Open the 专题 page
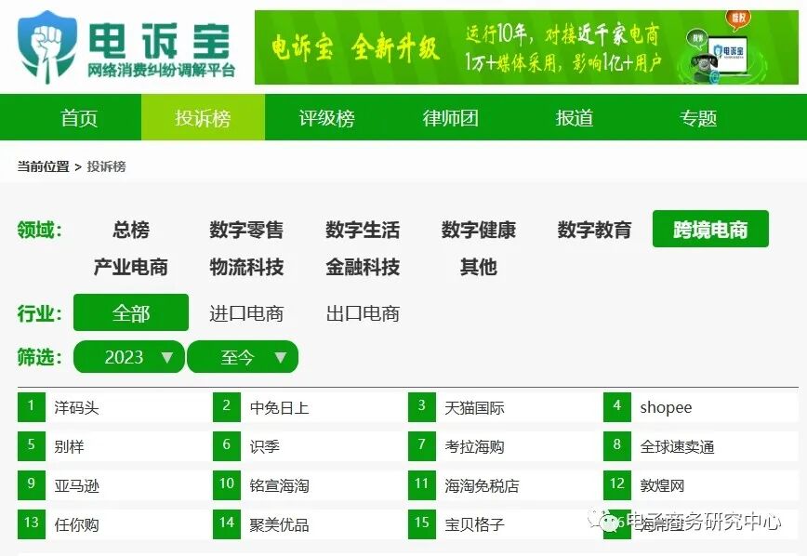The width and height of the screenshot is (807, 556). tap(698, 117)
